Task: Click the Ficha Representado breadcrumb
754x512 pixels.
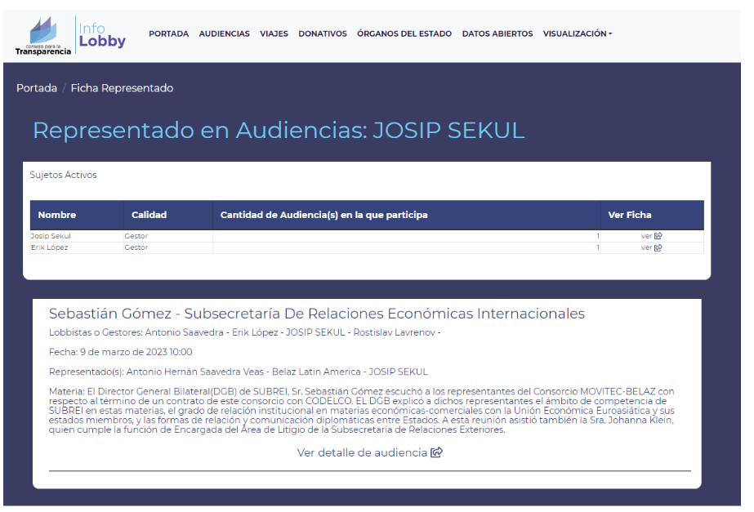Action: [x=123, y=88]
